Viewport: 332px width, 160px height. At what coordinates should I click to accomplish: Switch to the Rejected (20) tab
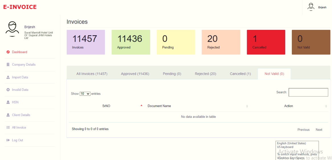point(205,74)
